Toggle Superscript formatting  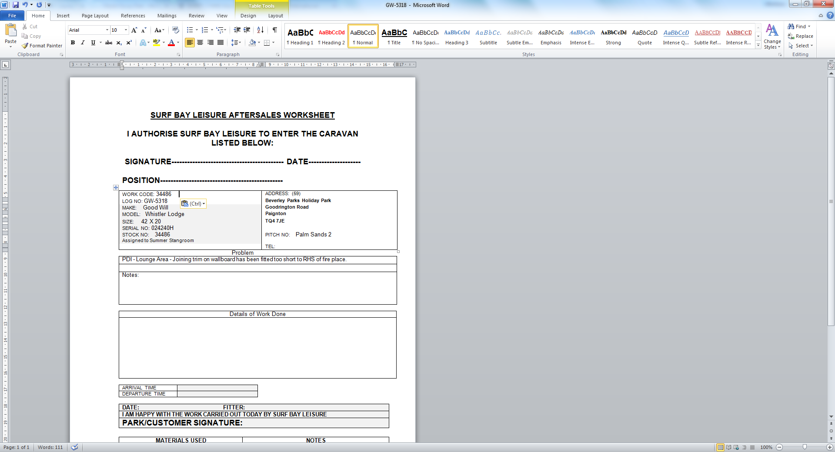(129, 43)
